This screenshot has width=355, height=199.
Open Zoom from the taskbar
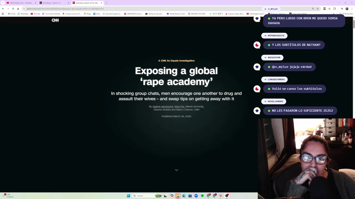point(196,196)
